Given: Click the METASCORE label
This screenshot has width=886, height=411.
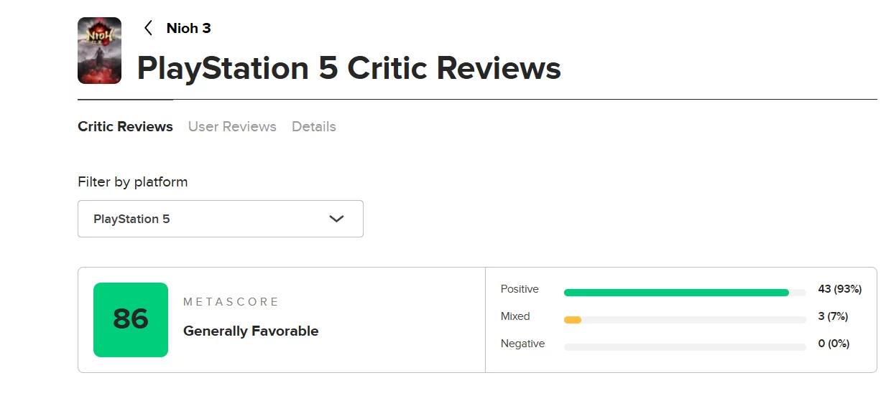Looking at the screenshot, I should [x=231, y=302].
